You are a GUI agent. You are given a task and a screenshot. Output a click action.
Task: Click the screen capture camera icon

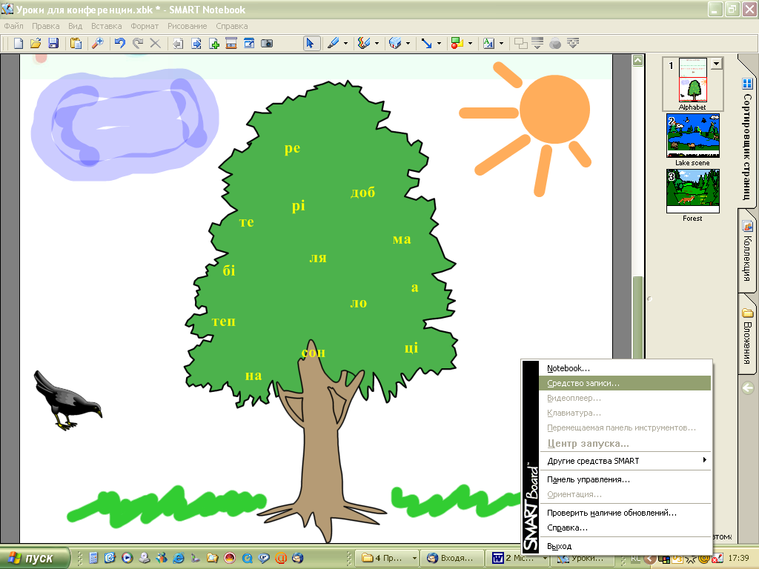click(267, 43)
